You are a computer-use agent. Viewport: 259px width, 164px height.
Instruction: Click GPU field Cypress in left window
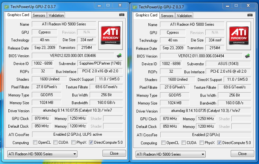45,32
